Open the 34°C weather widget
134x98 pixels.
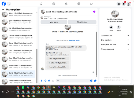point(111,92)
